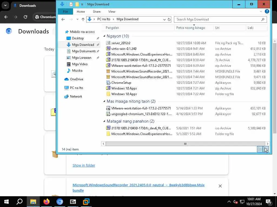This screenshot has height=207, width=277.
Task: Select Mga Dokumento in the sidebar
Action: tap(84, 51)
